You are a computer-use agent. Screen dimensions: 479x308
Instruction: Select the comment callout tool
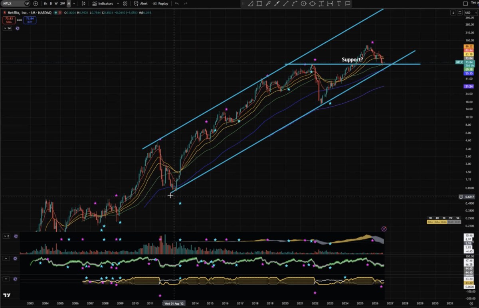[x=348, y=4]
